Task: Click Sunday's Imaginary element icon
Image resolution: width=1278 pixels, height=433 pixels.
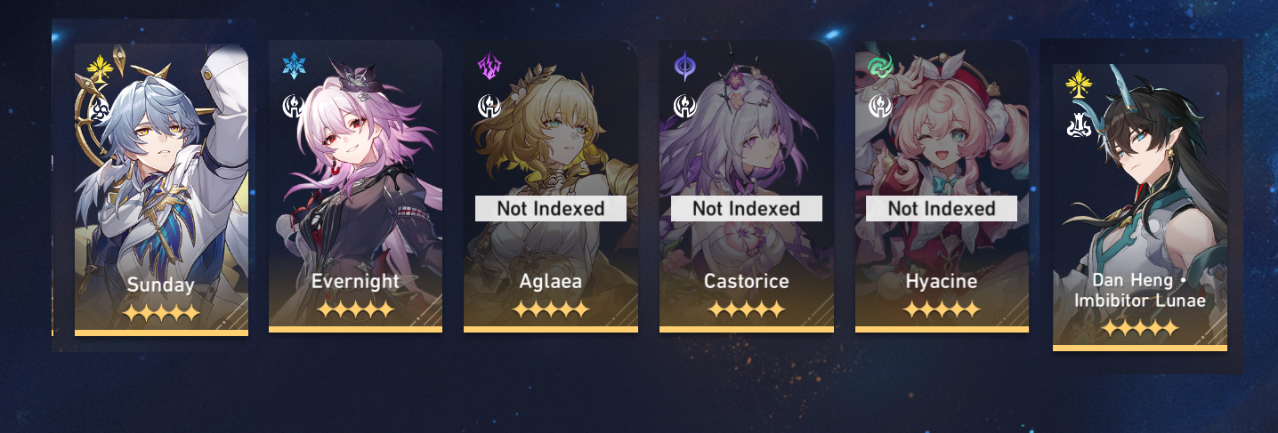Action: [99, 68]
